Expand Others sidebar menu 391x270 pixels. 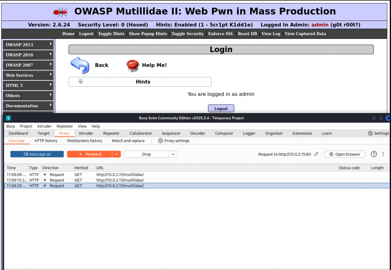point(28,96)
